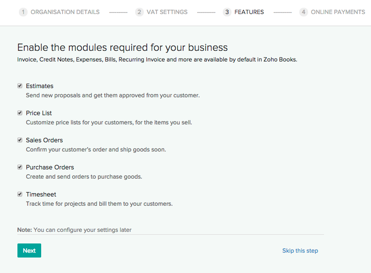
Task: Click the green Next button
Action: pos(29,251)
